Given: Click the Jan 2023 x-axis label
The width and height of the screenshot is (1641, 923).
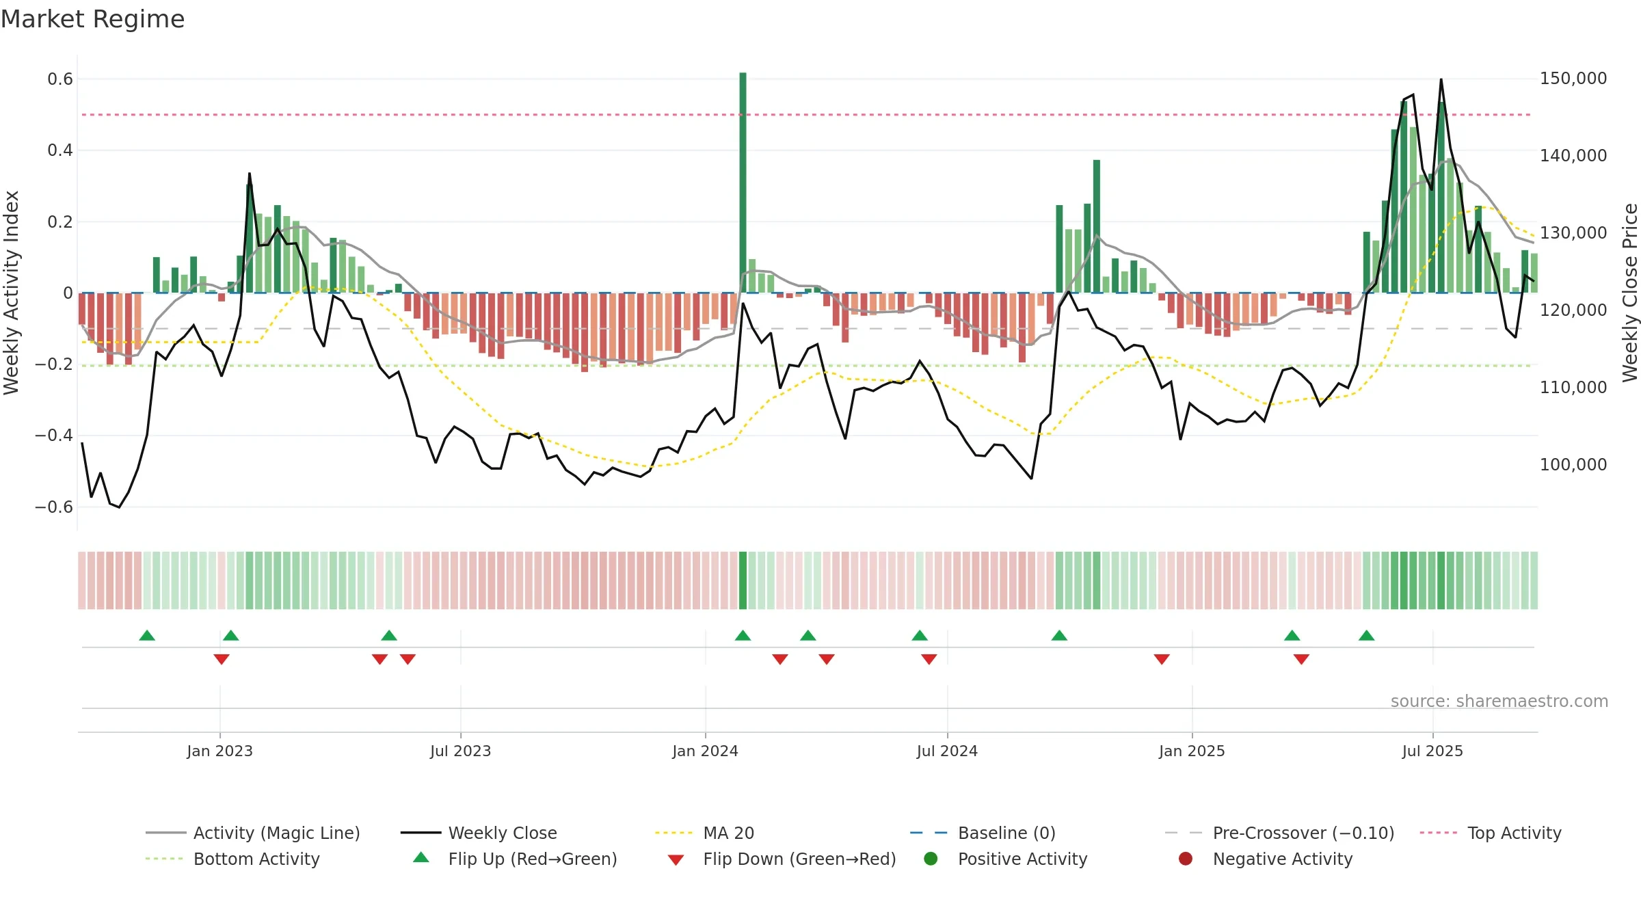Looking at the screenshot, I should point(220,751).
